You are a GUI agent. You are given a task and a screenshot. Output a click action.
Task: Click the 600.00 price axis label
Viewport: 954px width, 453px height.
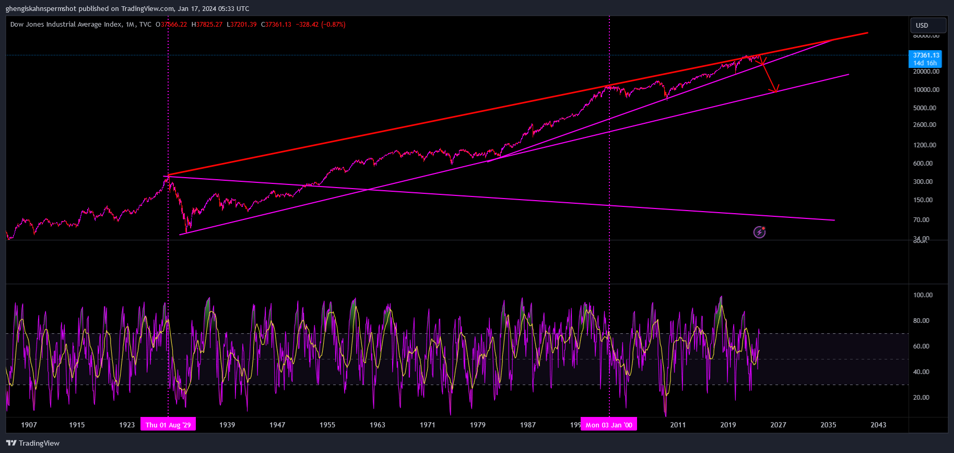click(x=923, y=163)
